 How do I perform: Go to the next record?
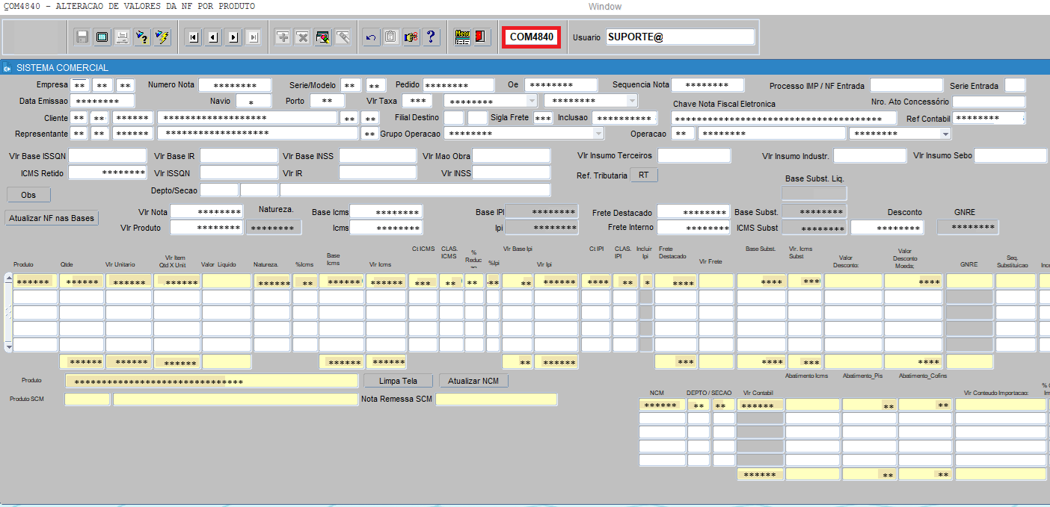pyautogui.click(x=233, y=37)
